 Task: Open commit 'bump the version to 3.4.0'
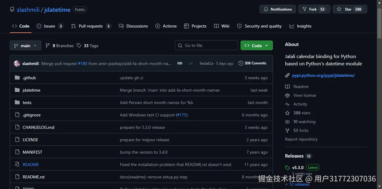(x=144, y=152)
